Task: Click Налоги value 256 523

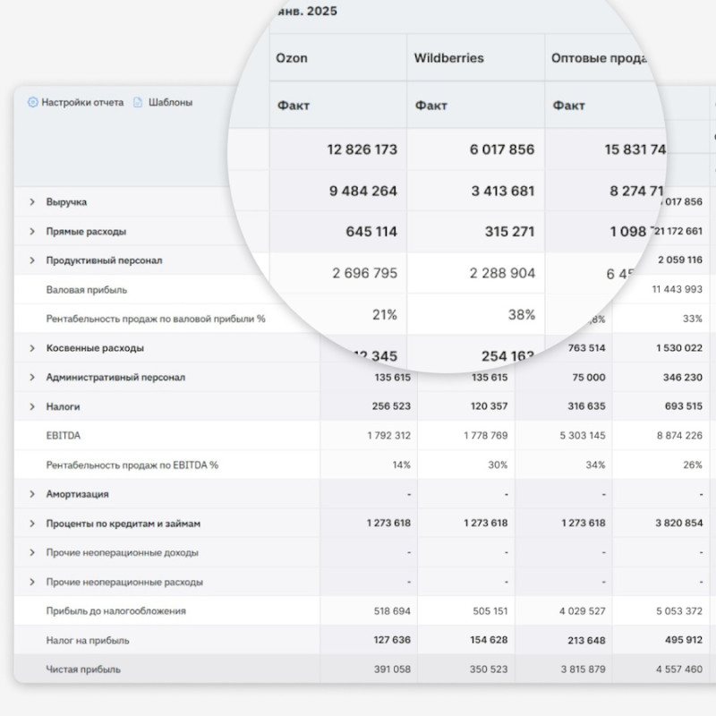Action: point(391,406)
